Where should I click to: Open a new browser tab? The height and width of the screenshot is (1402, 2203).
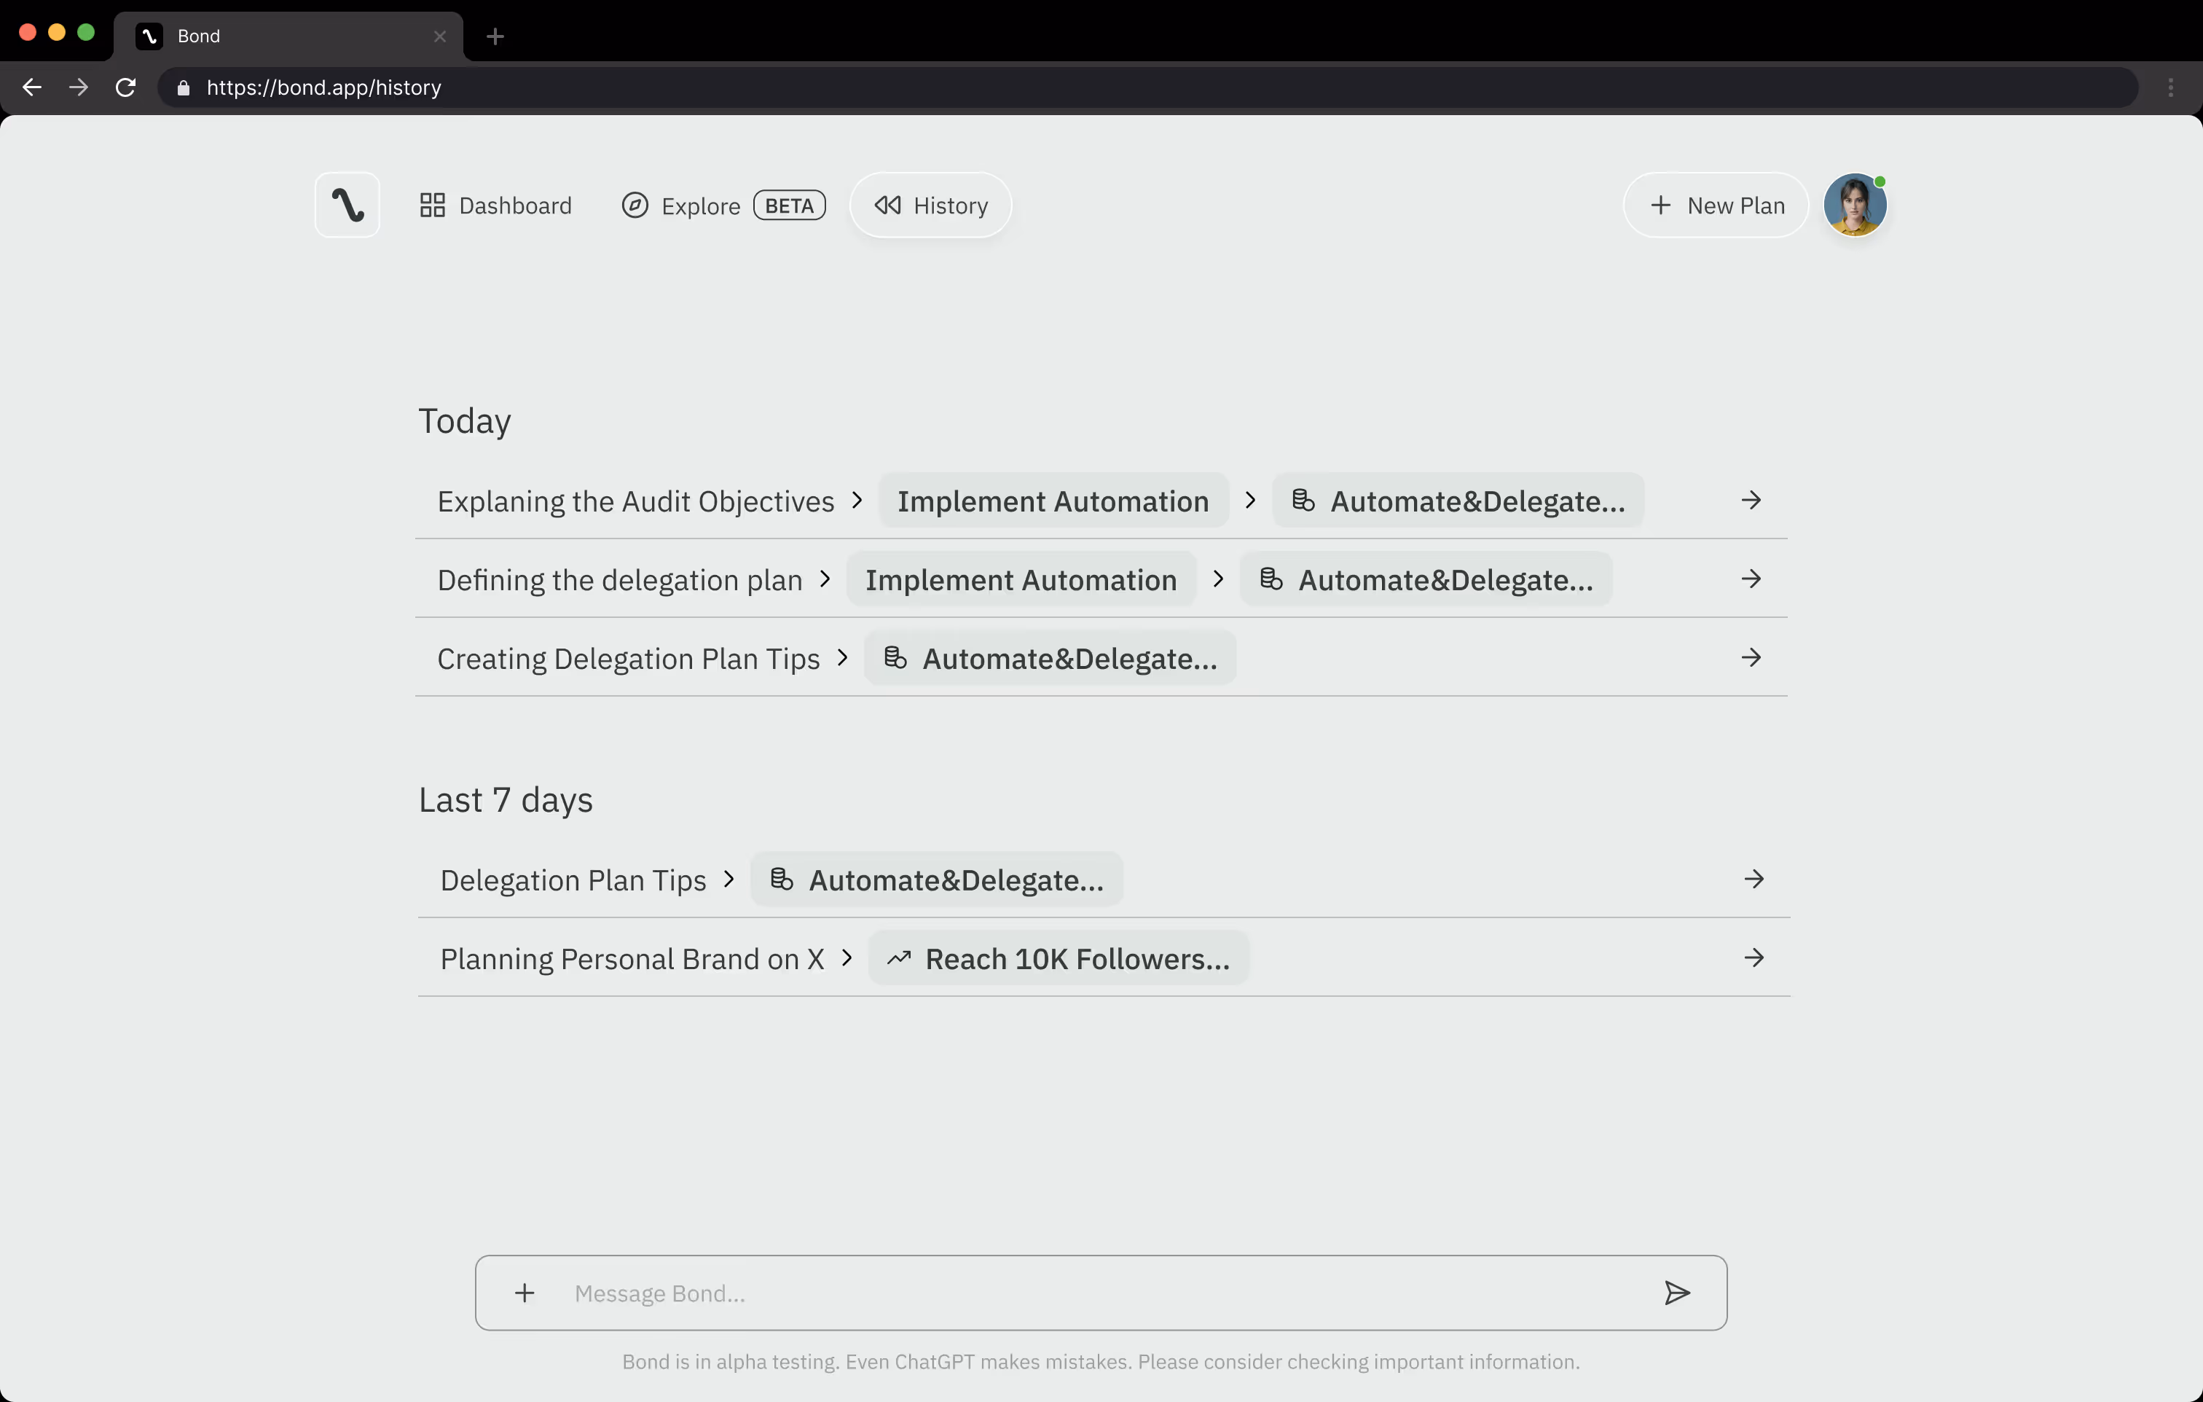pyautogui.click(x=495, y=36)
